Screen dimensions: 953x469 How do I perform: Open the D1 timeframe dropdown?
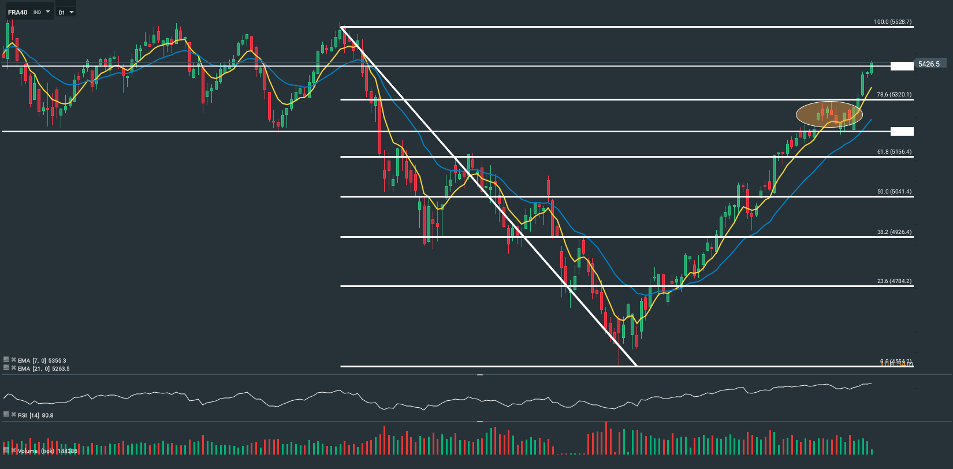pos(66,12)
